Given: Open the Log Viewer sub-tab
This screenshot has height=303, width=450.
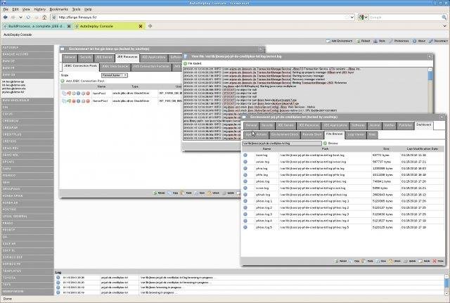Looking at the screenshot, I should (x=356, y=134).
